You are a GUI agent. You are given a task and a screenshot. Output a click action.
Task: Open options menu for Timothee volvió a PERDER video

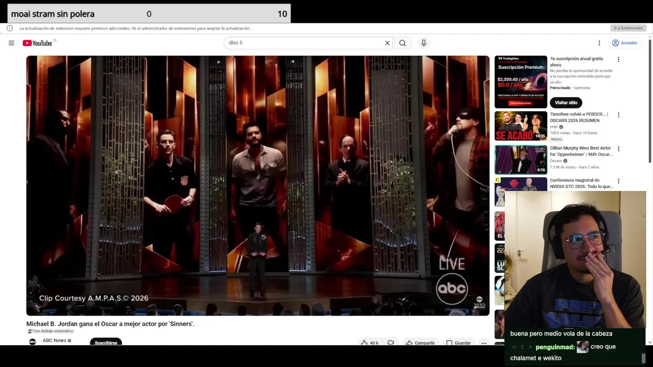click(618, 115)
